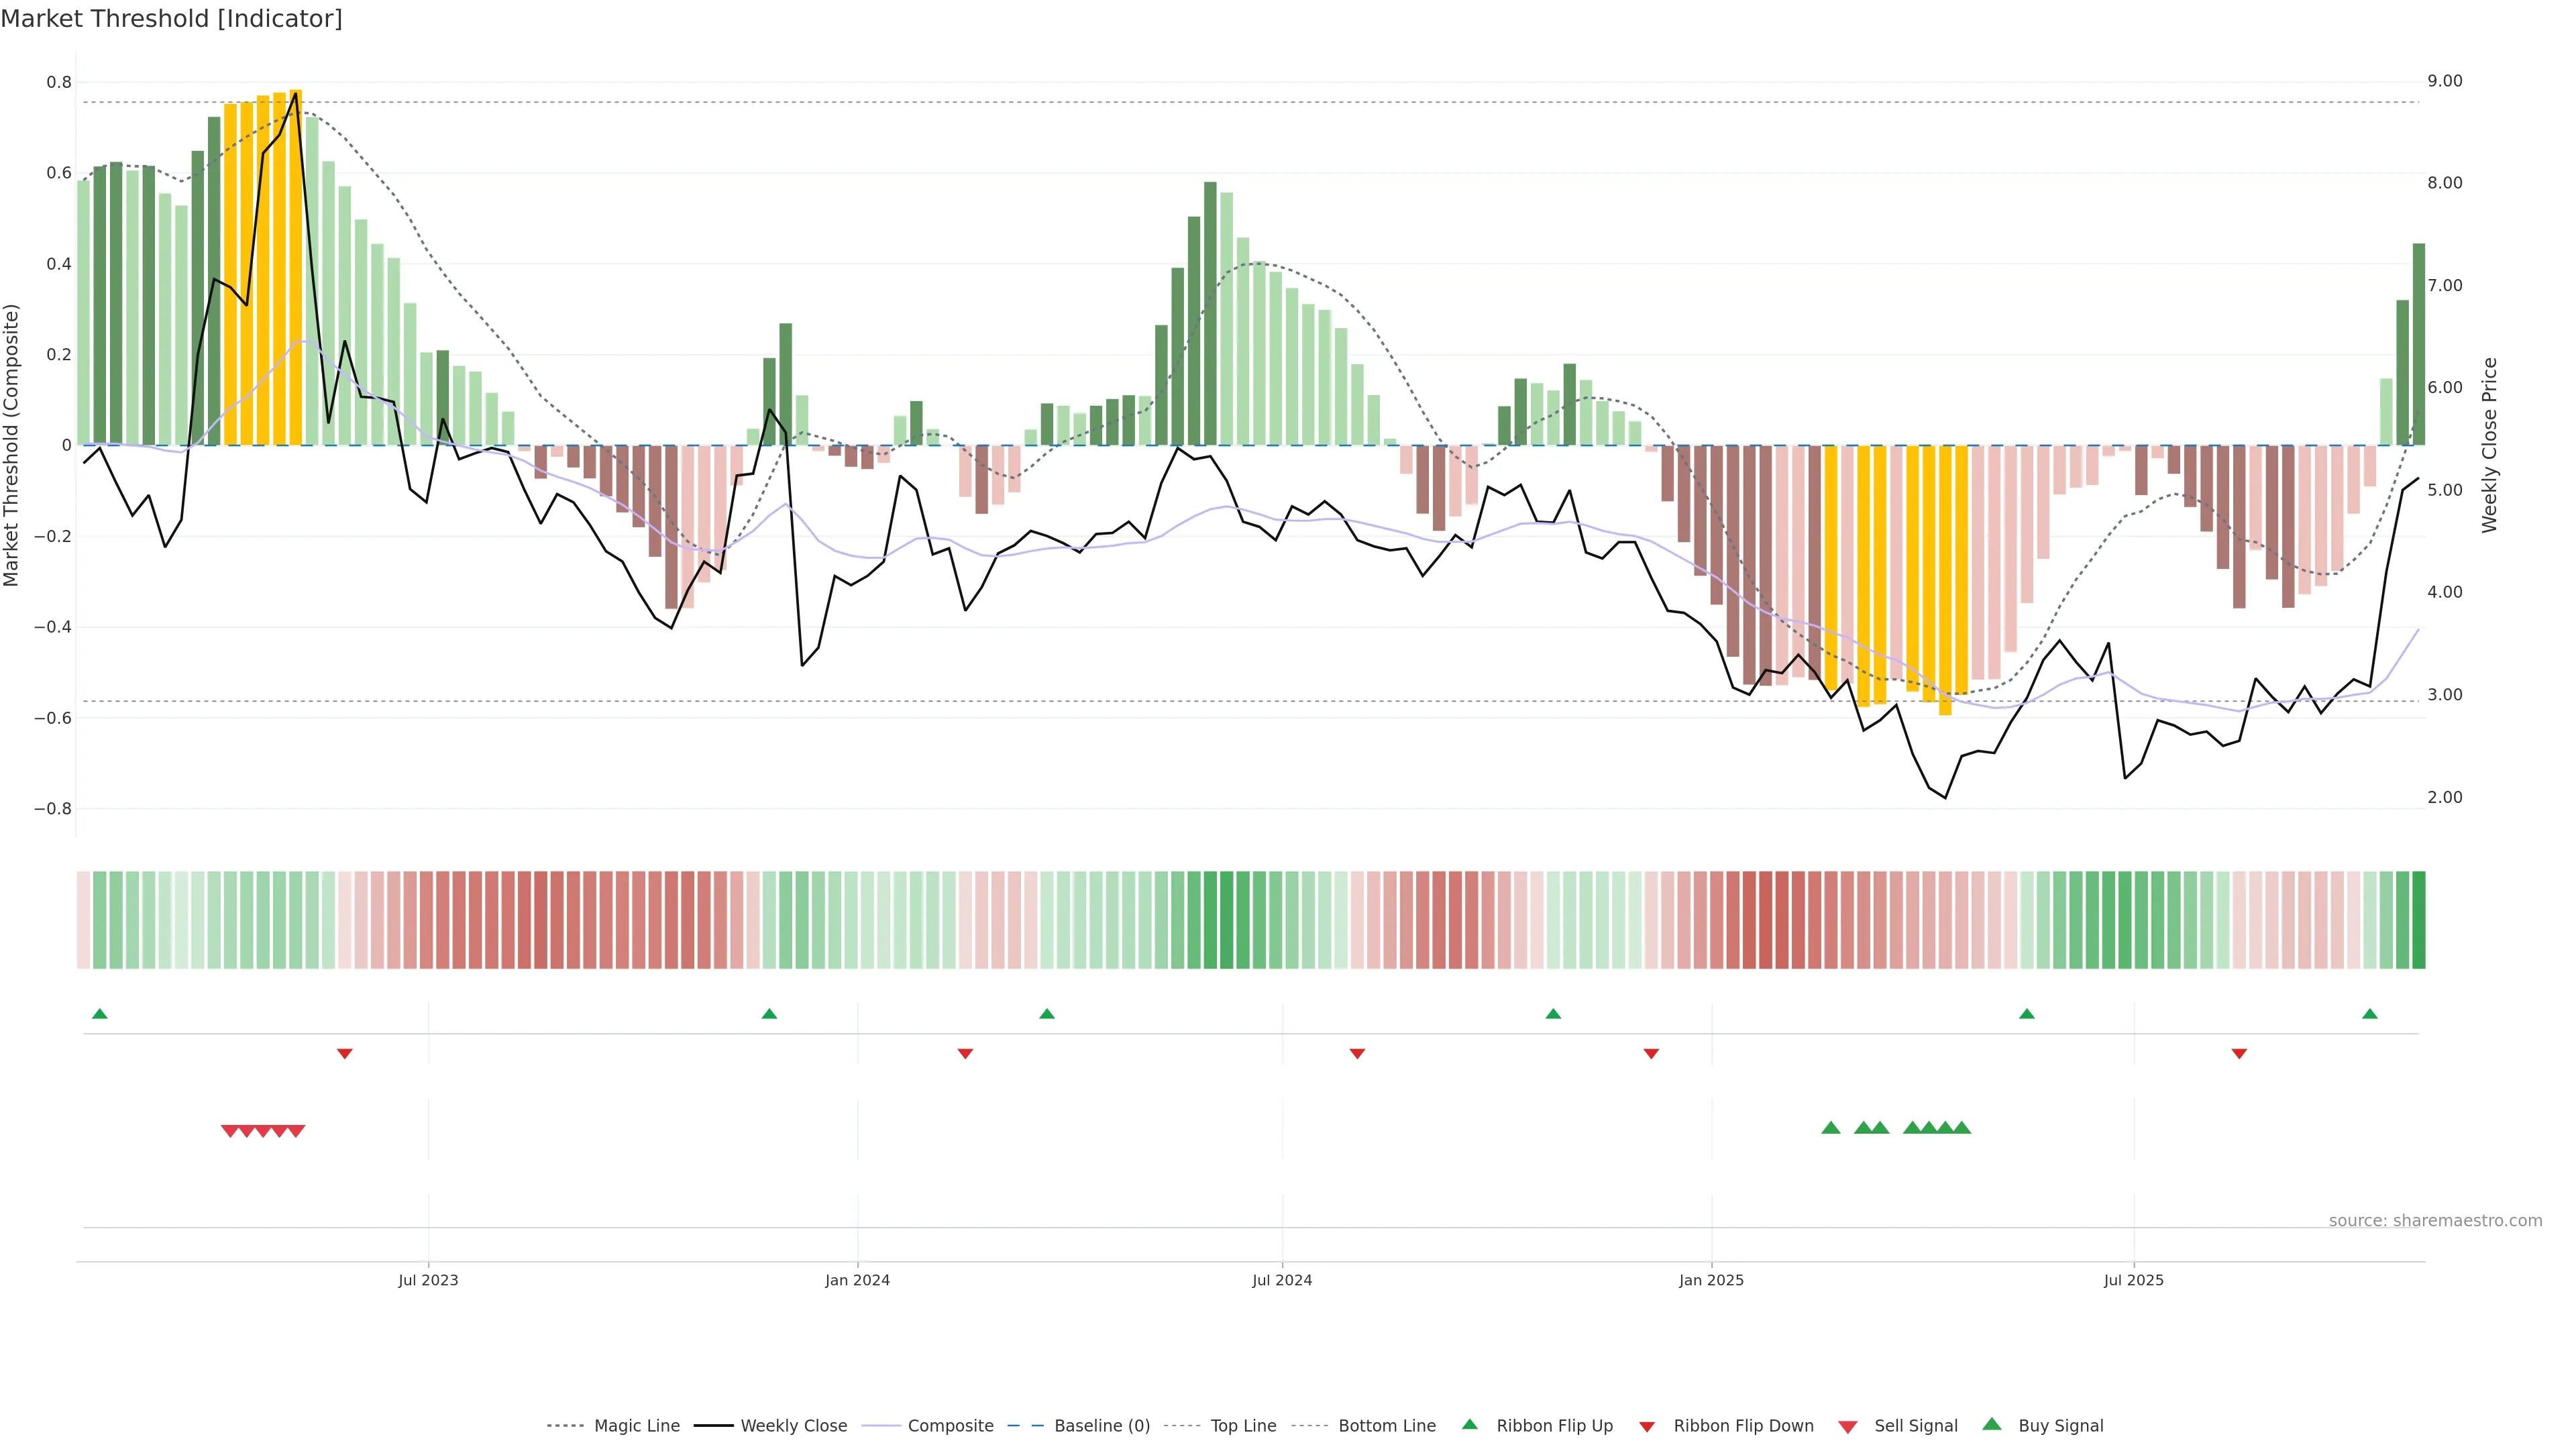Click the Jul 2024 x-axis label
Image resolution: width=2576 pixels, height=1449 pixels.
(1282, 1280)
